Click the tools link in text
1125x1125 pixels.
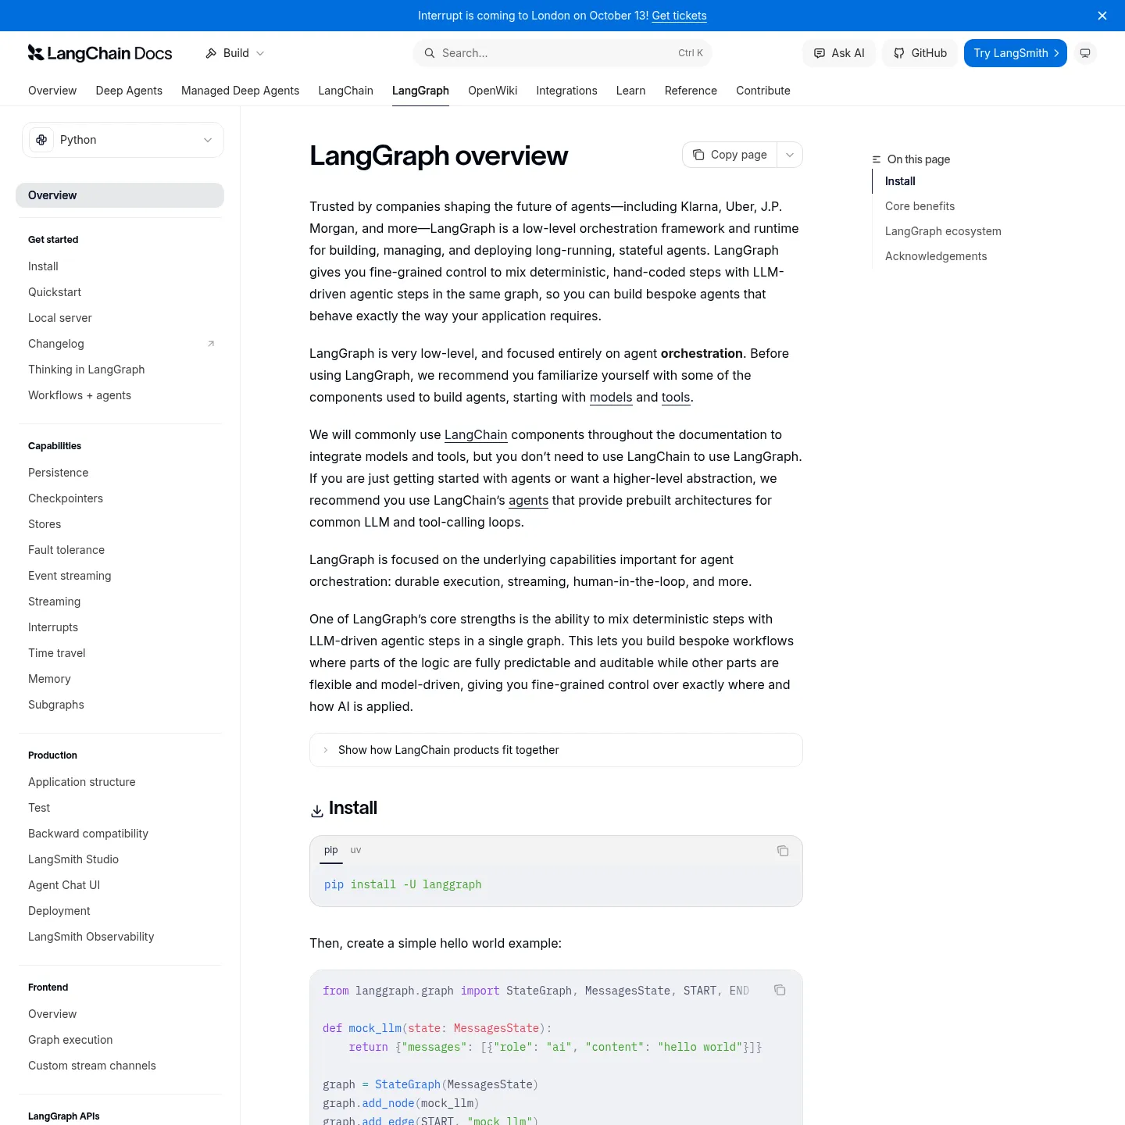coord(676,397)
